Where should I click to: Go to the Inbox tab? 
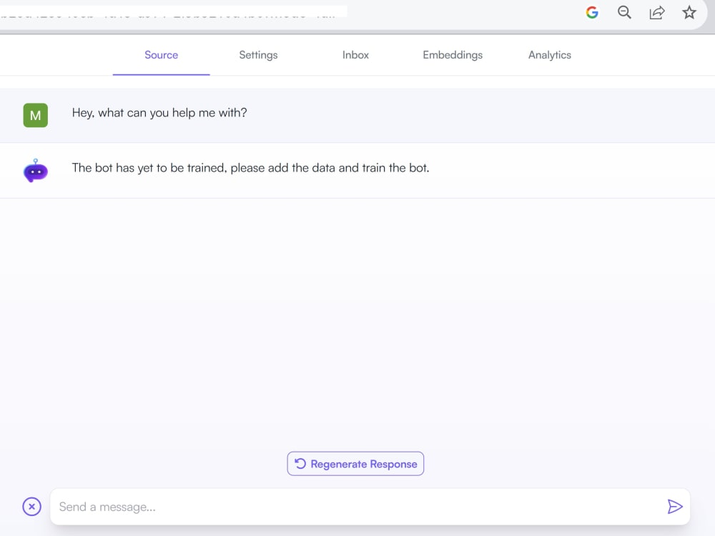click(x=355, y=55)
